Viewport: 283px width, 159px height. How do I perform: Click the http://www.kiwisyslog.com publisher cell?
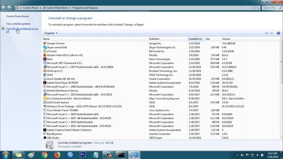click(164, 98)
